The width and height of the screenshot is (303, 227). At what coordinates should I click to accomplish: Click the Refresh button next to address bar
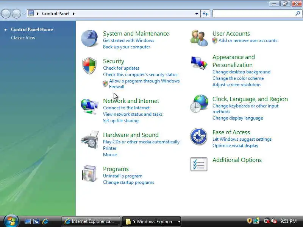(205, 14)
